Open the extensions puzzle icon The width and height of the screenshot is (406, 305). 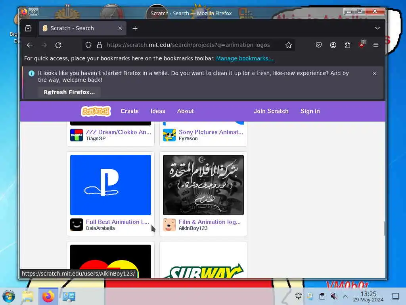click(347, 45)
